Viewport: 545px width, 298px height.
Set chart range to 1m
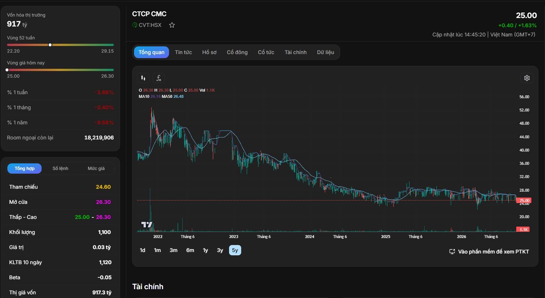(157, 250)
